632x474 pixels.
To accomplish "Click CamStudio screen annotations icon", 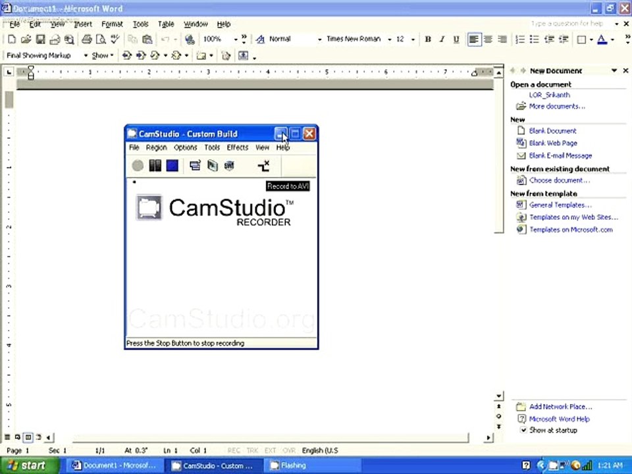I will [263, 166].
